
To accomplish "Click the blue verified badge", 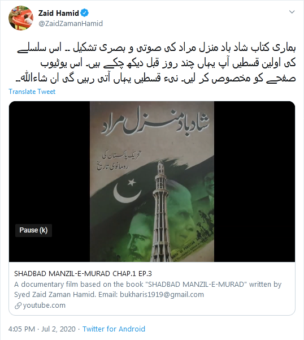I will 84,13.
